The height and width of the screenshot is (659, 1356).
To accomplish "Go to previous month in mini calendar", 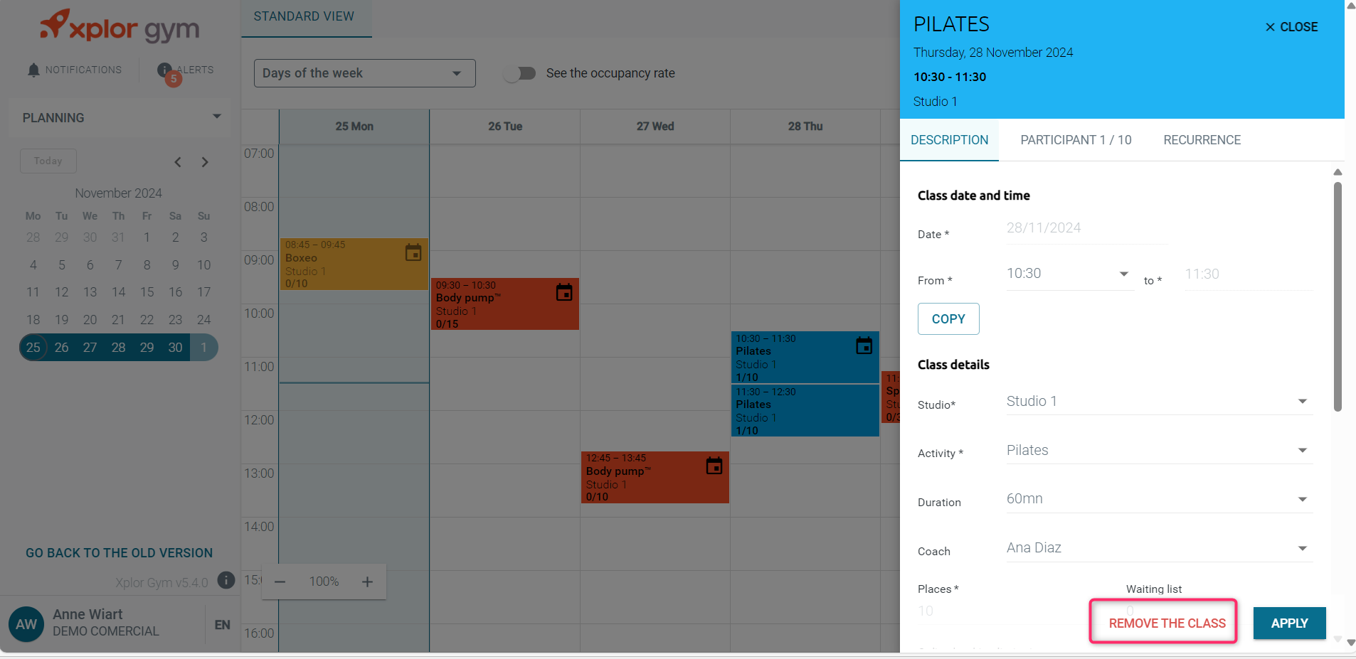I will pos(178,162).
